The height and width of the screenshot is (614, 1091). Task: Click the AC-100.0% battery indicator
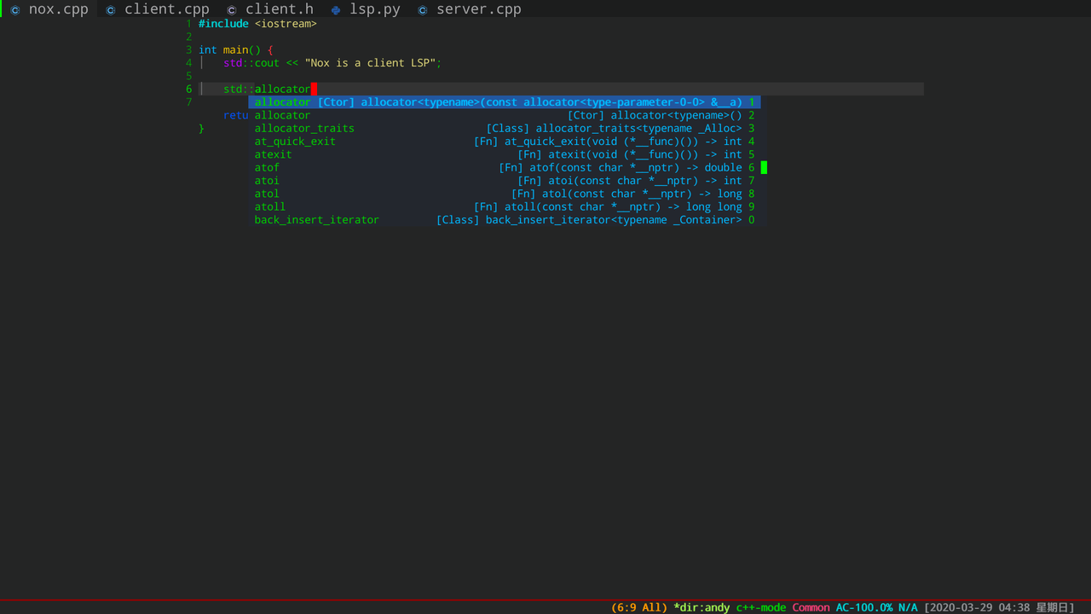(863, 607)
